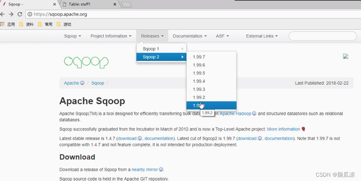The image size is (361, 181).
Task: Open the External Links dropdown
Action: click(x=262, y=36)
